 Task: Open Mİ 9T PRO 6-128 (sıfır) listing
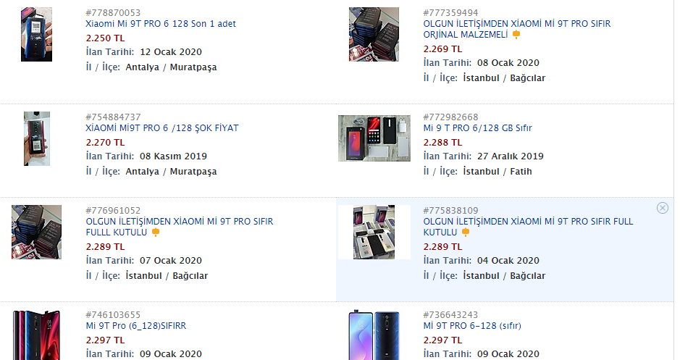coord(472,326)
